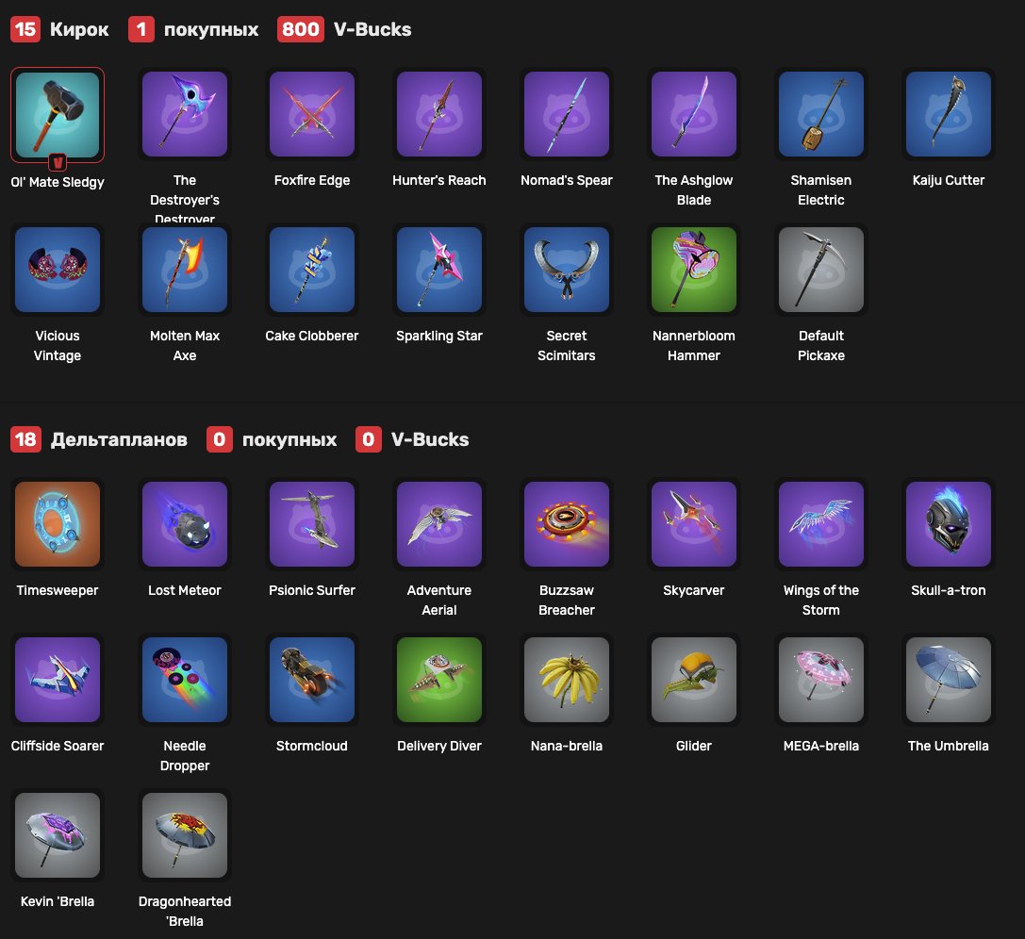
Task: Select the Skull-a-tron glider icon
Action: tap(949, 524)
